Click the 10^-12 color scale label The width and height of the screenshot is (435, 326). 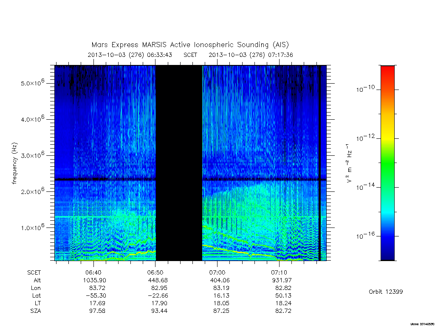pos(365,138)
